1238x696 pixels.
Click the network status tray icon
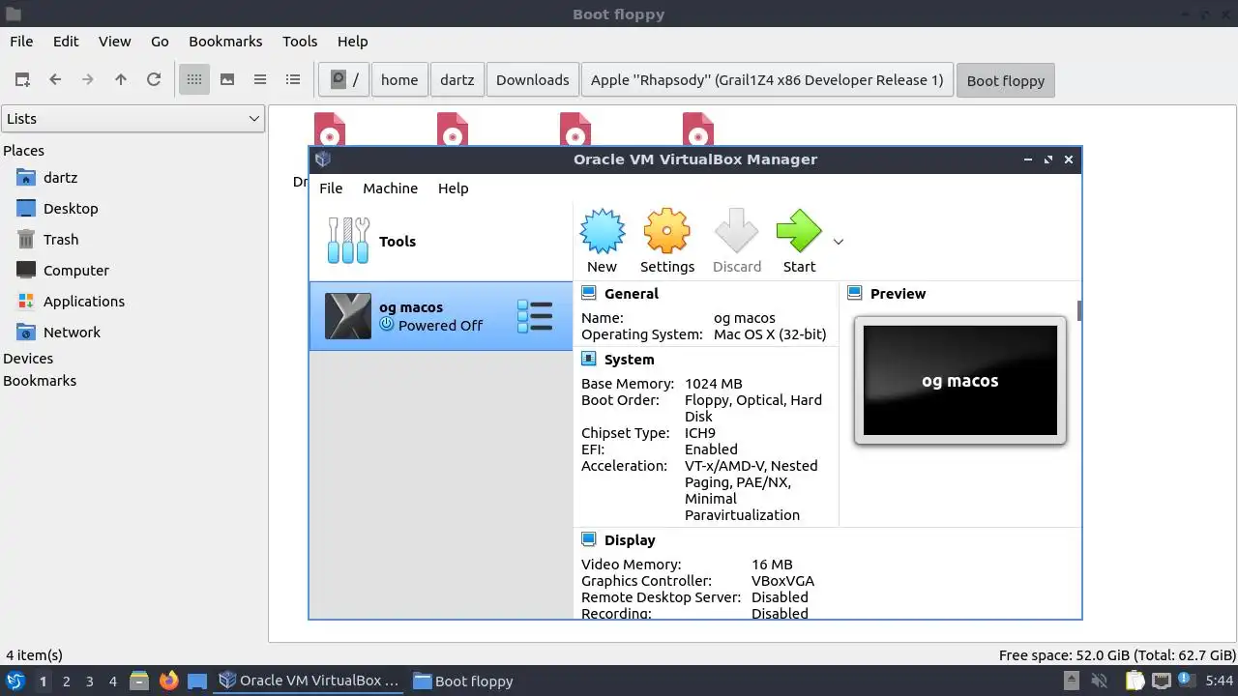click(1161, 681)
